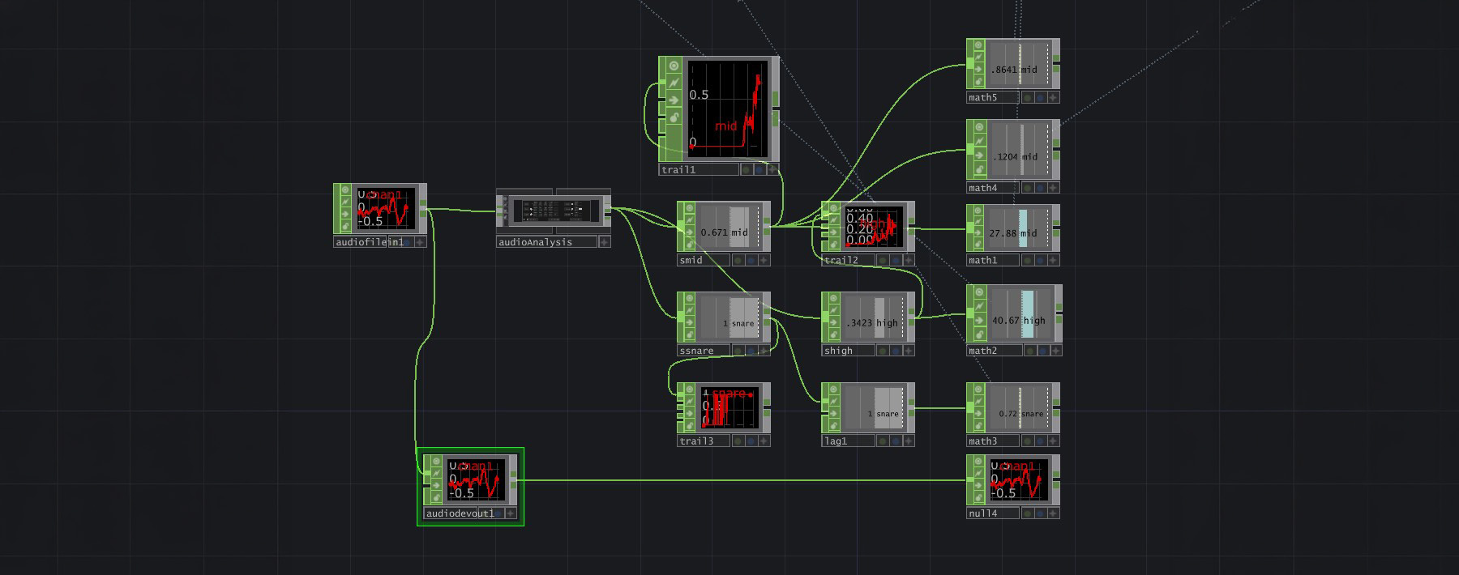Click plus viewer button on audiodevout1
1459x575 pixels.
tap(511, 513)
